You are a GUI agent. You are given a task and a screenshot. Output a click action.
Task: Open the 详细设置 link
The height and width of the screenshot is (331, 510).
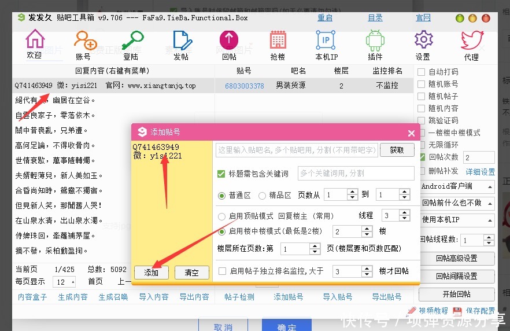click(481, 172)
